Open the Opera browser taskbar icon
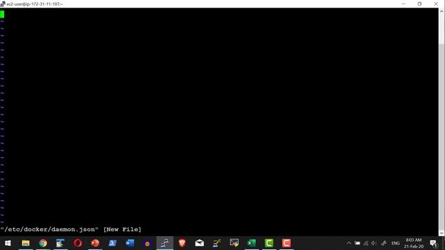 [78, 243]
